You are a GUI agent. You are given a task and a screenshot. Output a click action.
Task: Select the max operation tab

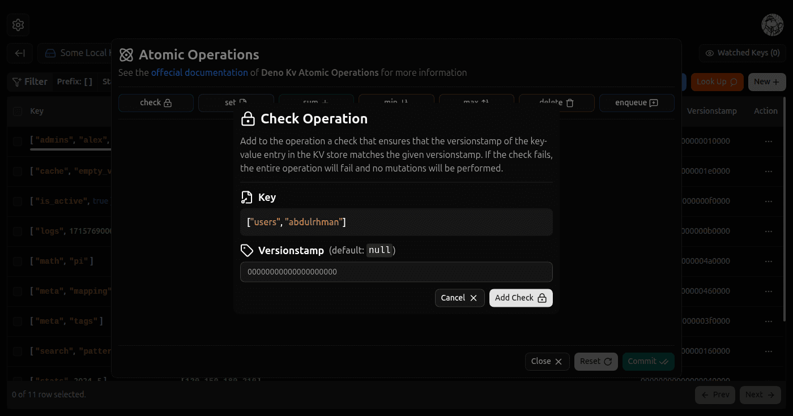point(476,102)
